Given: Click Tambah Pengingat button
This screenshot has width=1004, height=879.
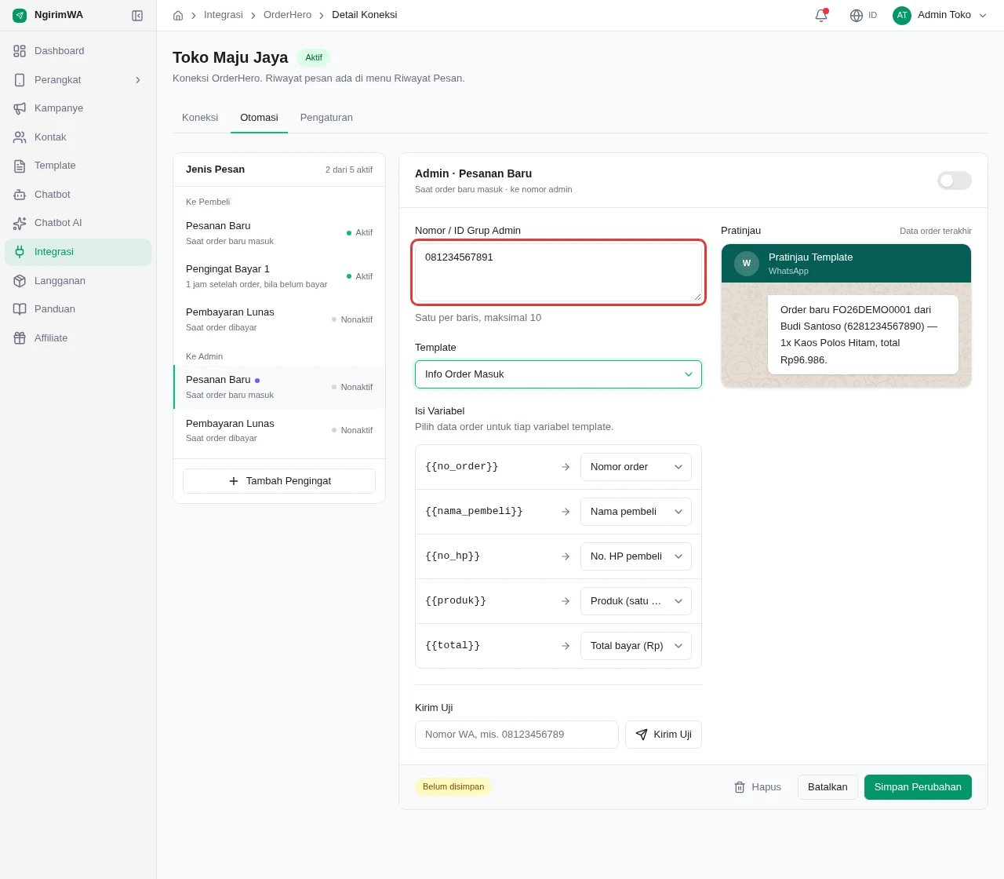Looking at the screenshot, I should point(279,481).
